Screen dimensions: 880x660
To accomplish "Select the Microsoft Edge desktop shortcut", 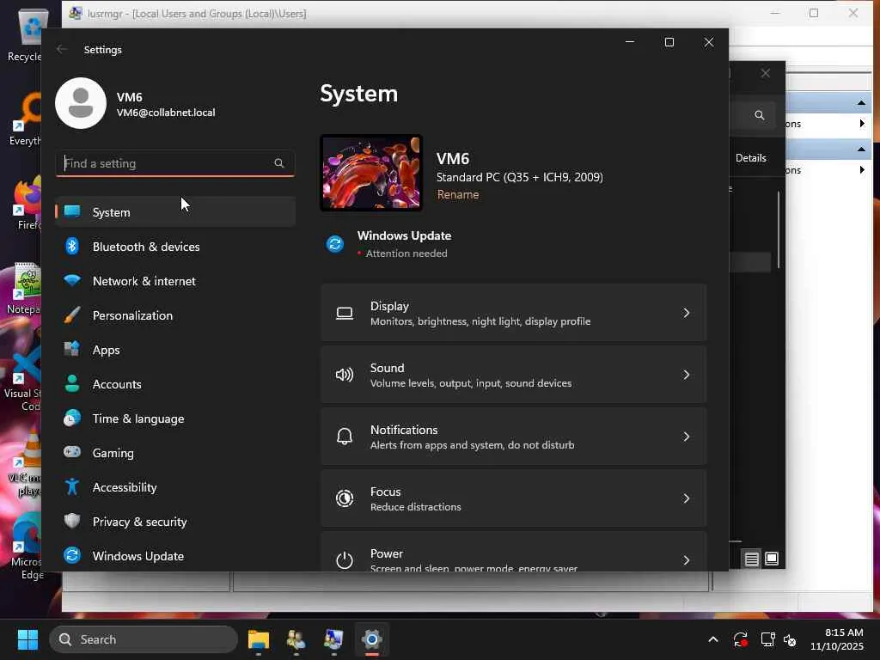I will (x=24, y=547).
